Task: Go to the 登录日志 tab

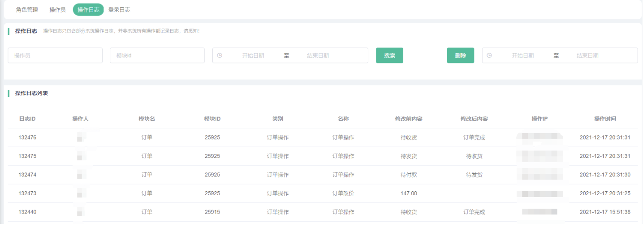Action: coord(119,9)
